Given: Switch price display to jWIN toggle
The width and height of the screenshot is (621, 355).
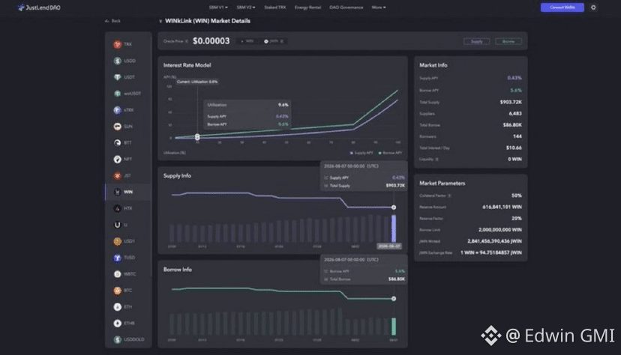Looking at the screenshot, I should coord(274,41).
